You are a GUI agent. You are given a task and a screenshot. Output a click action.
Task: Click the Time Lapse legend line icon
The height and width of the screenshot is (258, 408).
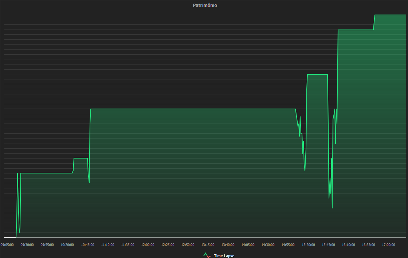(207, 255)
